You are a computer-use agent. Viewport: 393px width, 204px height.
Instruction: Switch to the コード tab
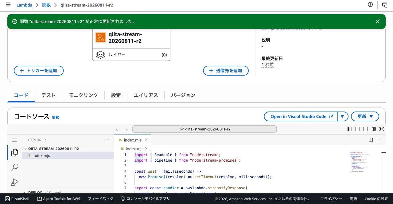coord(21,95)
